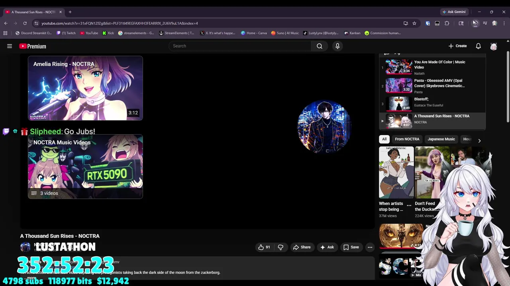Go to YouTube Premium home logo
Viewport: 510px width, 286px height.
(33, 46)
